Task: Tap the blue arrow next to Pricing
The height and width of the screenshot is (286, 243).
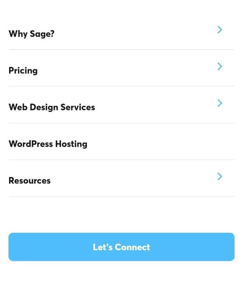Action: (x=220, y=66)
